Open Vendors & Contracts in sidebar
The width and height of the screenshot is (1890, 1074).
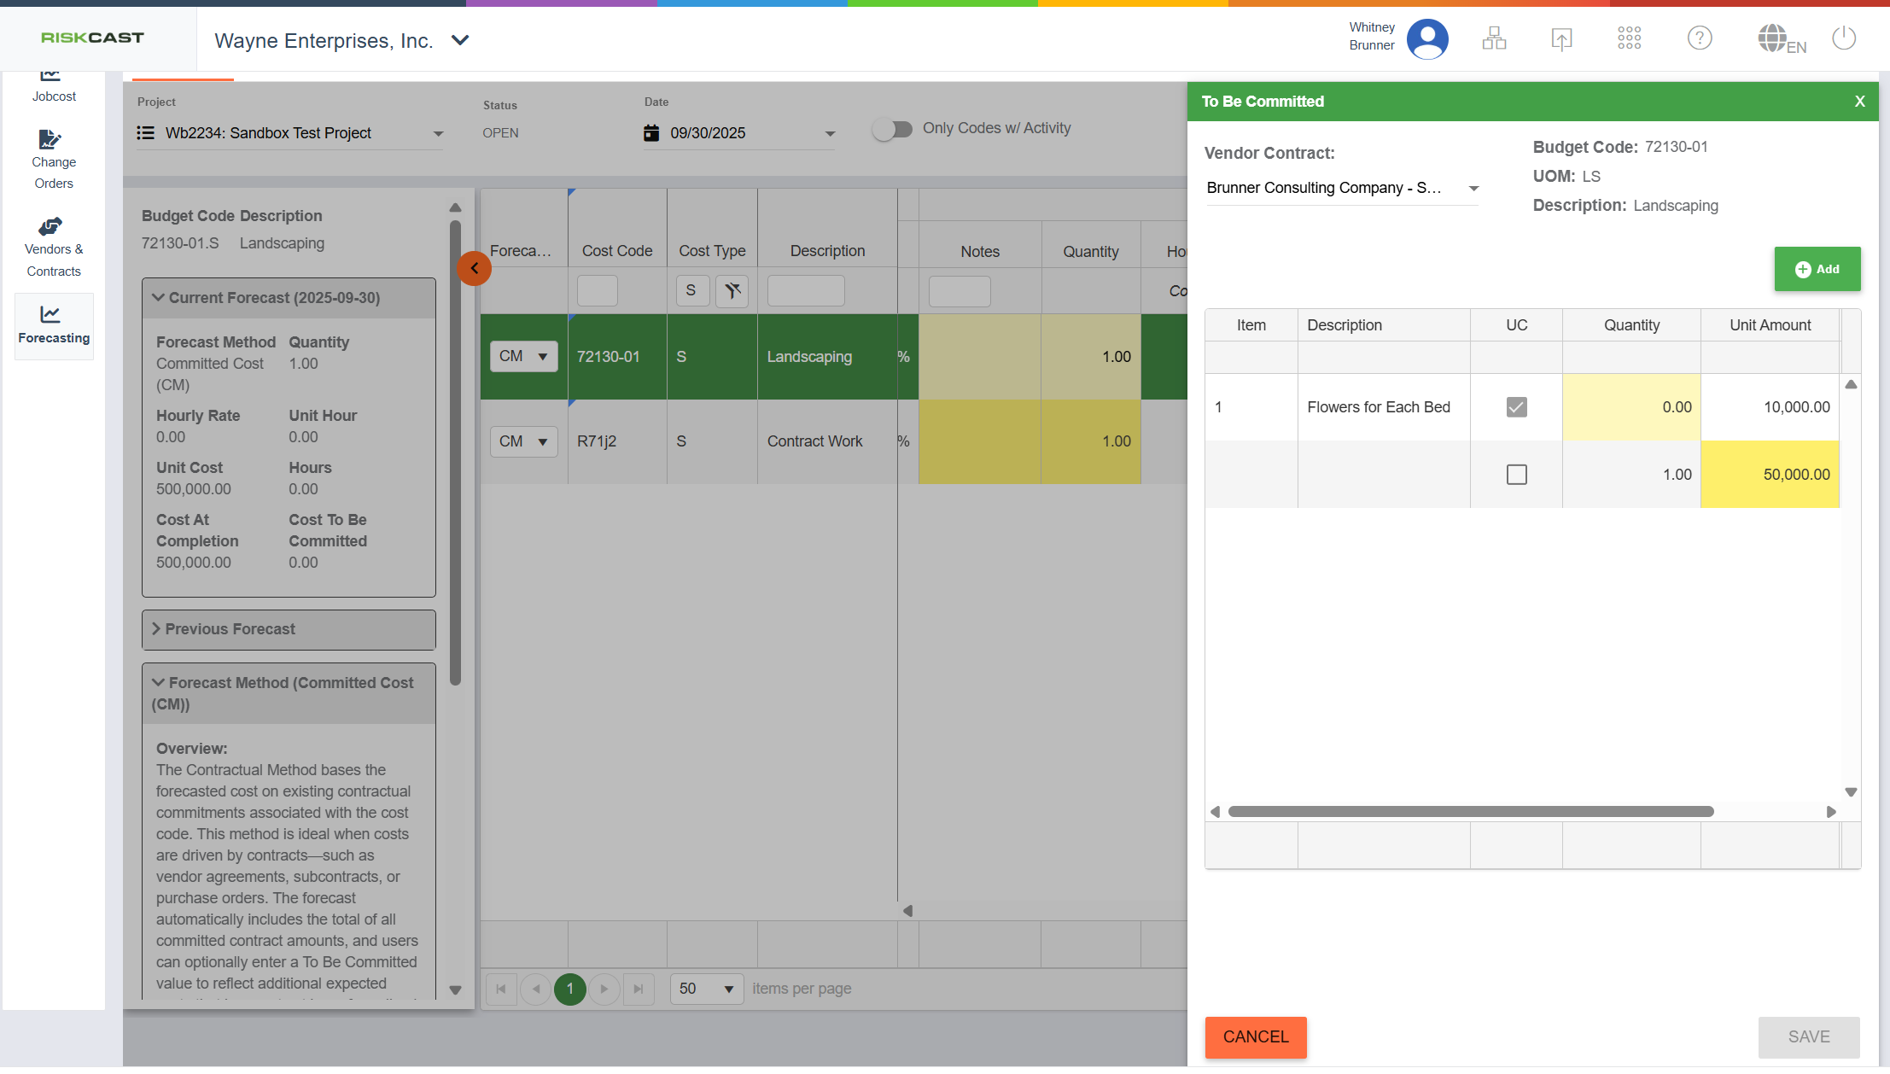click(54, 248)
